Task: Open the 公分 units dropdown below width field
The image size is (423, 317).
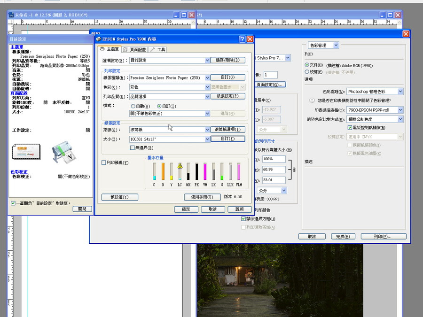Action: [x=272, y=191]
